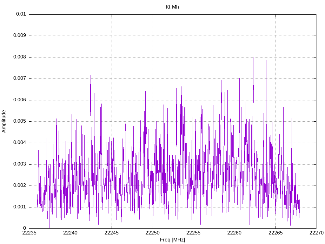Click the tip of the tallest spectrum peak

(x=254, y=24)
